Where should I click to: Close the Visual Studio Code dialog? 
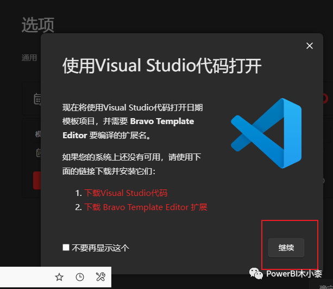(310, 46)
